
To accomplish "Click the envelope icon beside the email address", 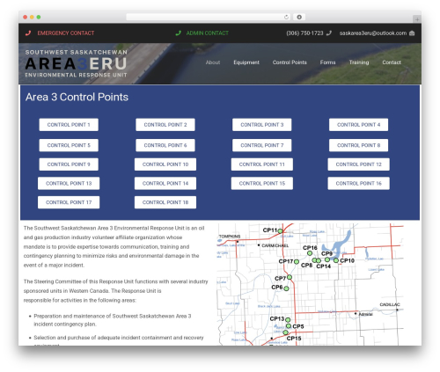I will pyautogui.click(x=412, y=33).
